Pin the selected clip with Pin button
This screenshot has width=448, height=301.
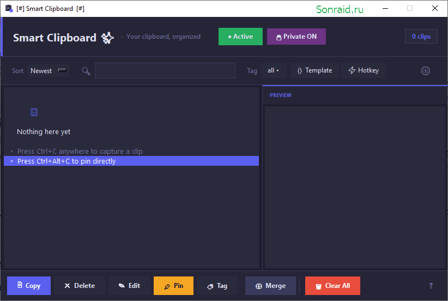pos(173,286)
